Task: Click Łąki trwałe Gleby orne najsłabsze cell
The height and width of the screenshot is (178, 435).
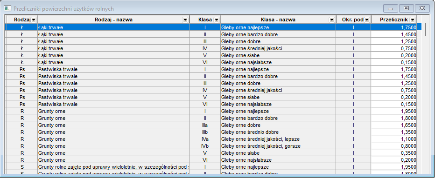Action: tap(278, 62)
